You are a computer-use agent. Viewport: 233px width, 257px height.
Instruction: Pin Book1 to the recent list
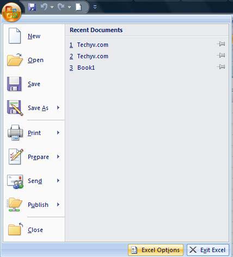point(221,66)
